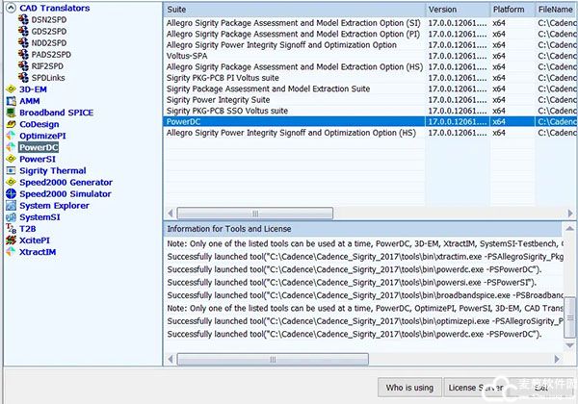Collapse the CAD Translators tree node
This screenshot has height=404, width=578.
click(x=9, y=9)
